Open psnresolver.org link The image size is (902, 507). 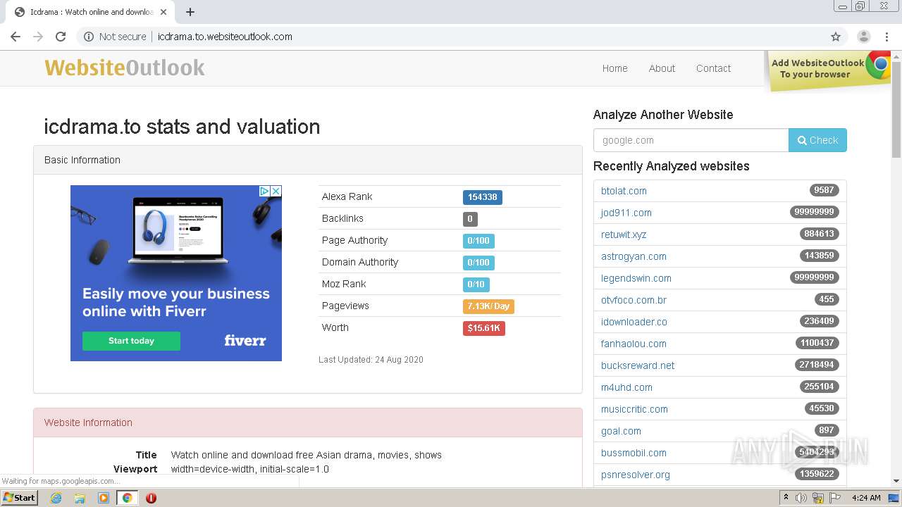click(x=636, y=475)
